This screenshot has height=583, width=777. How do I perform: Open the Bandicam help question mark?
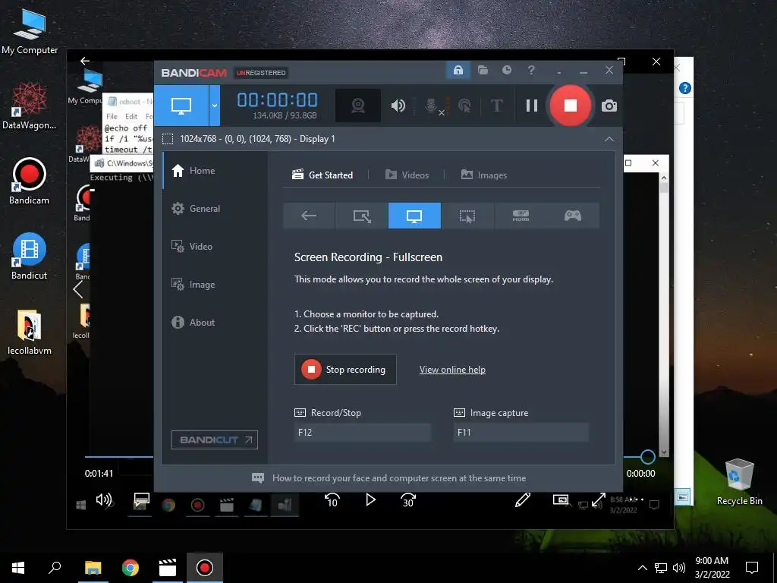[x=530, y=71]
